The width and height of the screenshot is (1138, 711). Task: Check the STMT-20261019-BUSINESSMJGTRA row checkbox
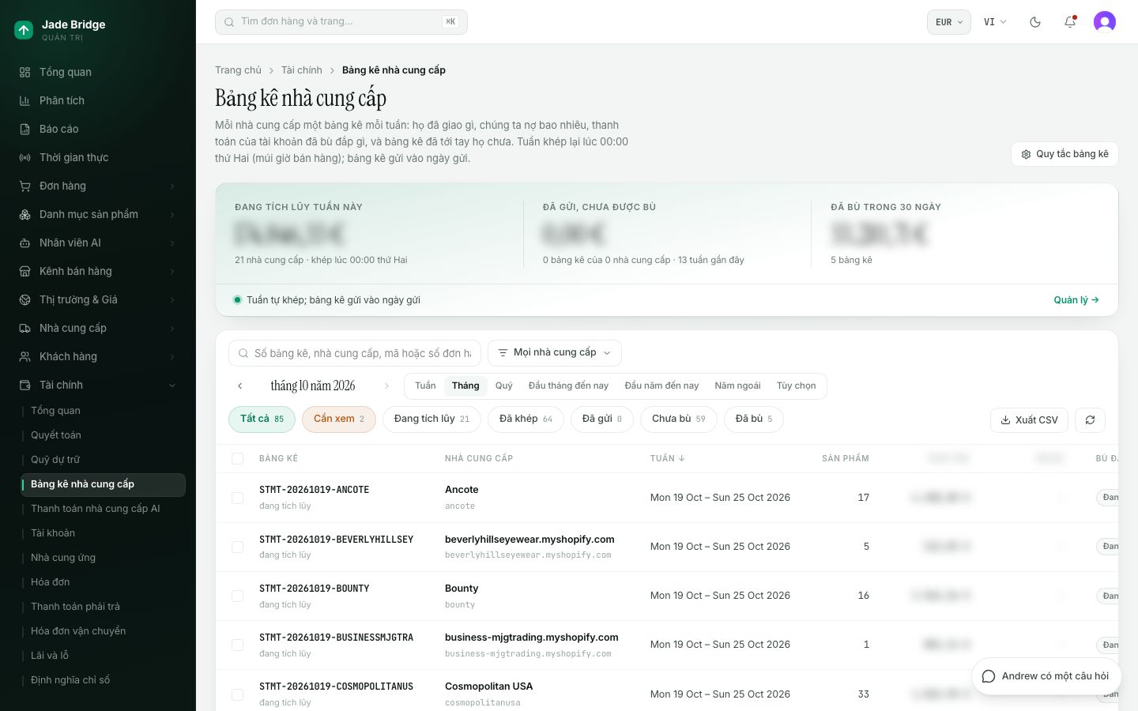click(x=237, y=645)
